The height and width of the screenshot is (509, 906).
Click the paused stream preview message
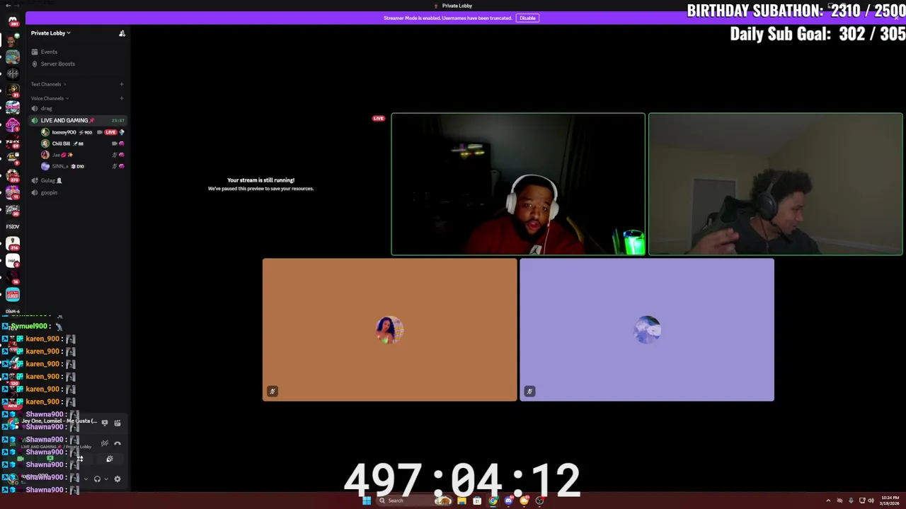point(260,184)
